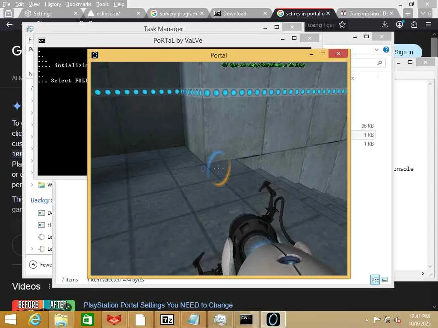
Task: Click the date 10/8/2025 in the tray clock
Action: [x=419, y=324]
